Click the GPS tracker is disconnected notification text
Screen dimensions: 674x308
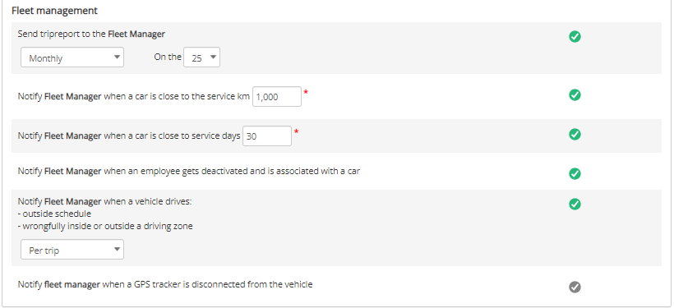(165, 284)
